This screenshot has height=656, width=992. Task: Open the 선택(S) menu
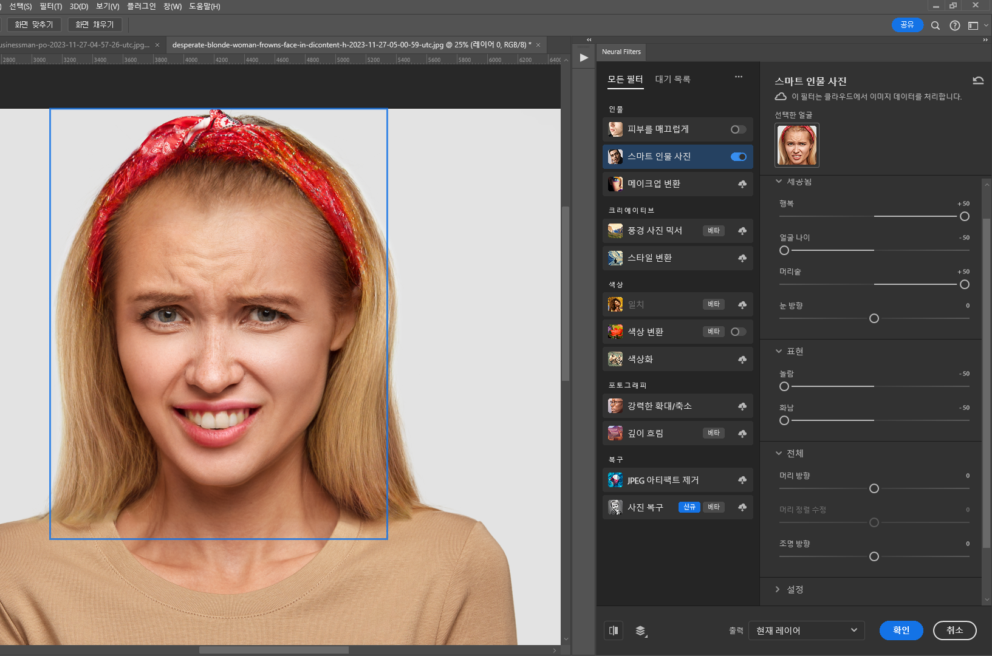pos(20,6)
